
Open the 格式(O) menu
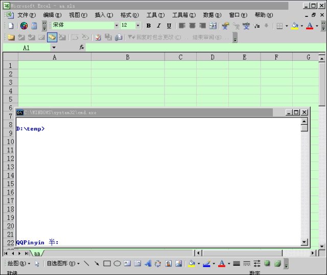129,15
